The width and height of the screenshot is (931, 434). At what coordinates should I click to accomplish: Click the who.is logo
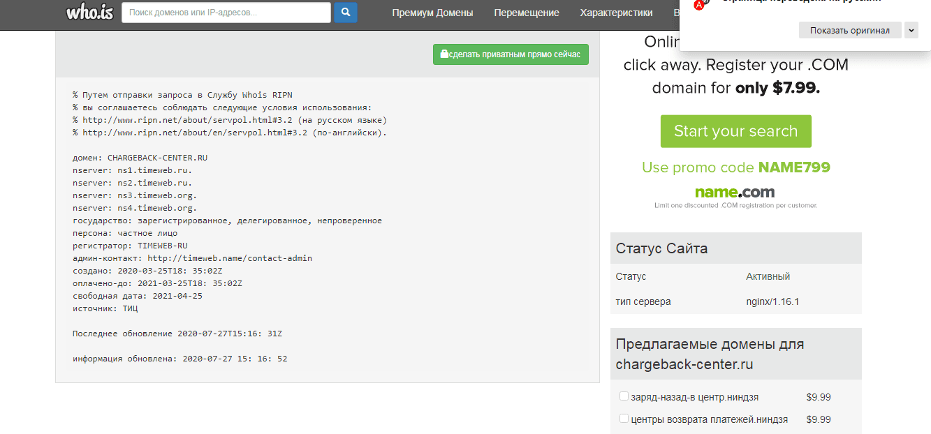click(x=89, y=13)
